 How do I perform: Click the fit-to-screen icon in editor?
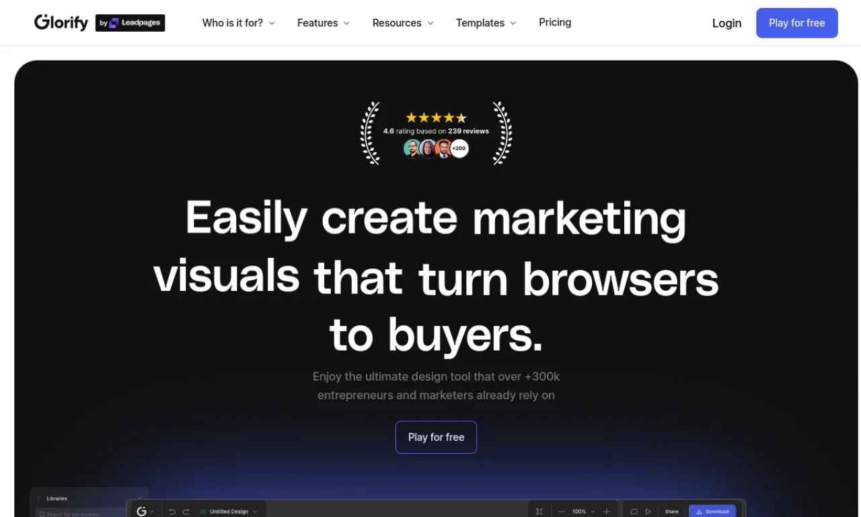point(539,512)
